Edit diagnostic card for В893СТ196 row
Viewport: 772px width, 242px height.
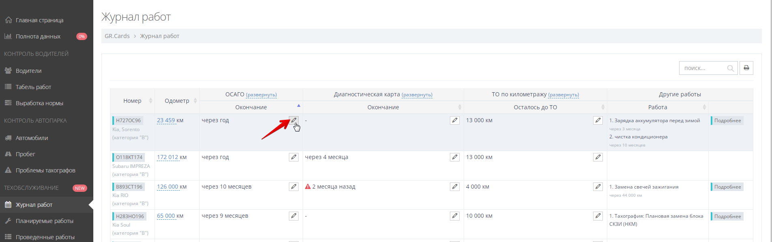[x=454, y=187]
